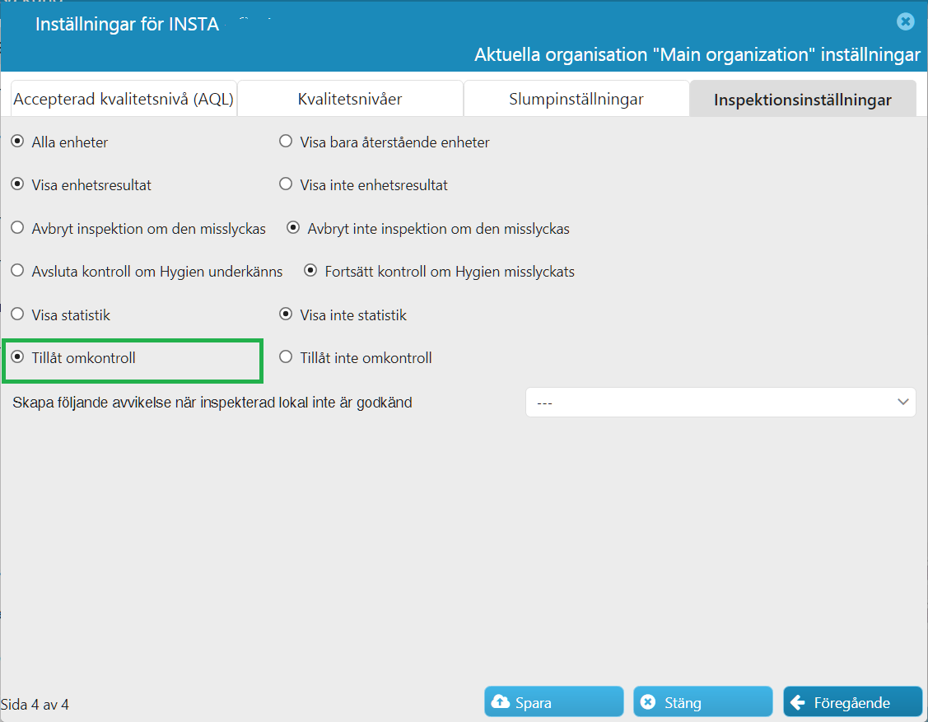
Task: Switch to Accepterad kvalitetsnivå (AQL) tab
Action: click(124, 99)
